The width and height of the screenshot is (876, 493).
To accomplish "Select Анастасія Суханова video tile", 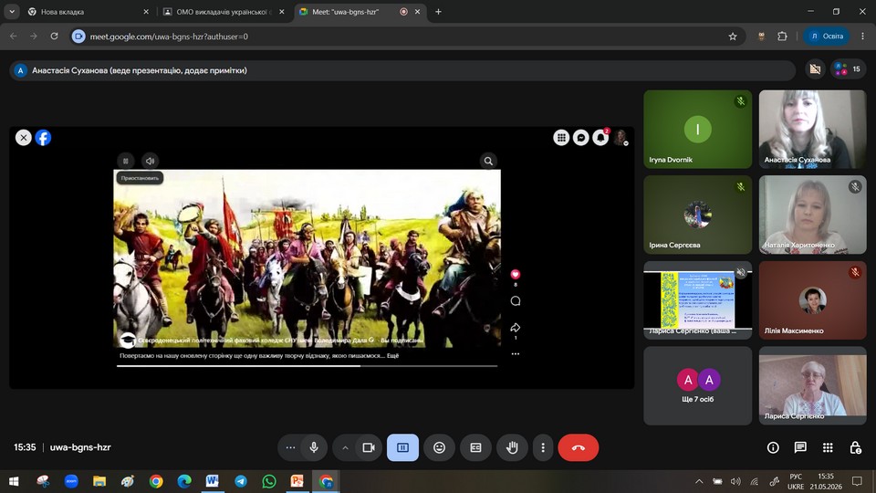I will (812, 129).
